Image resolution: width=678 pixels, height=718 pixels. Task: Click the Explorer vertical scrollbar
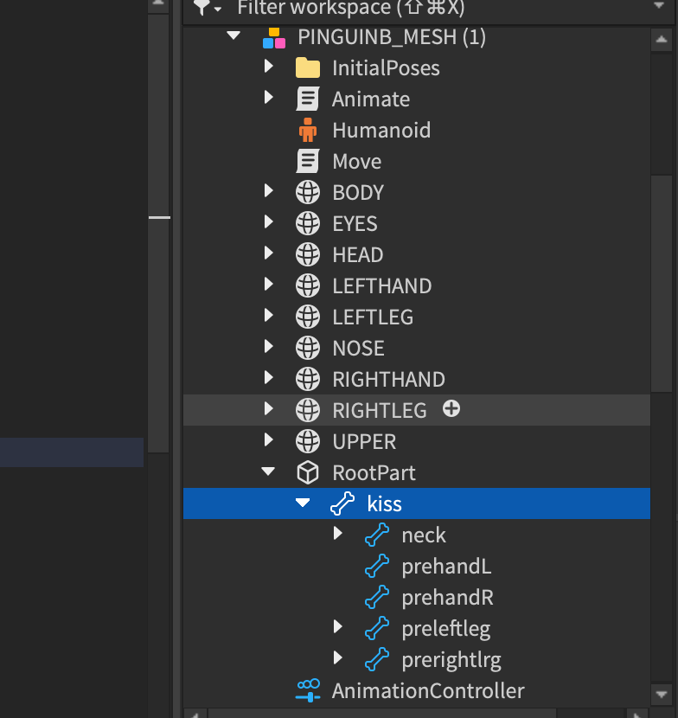pos(662,260)
